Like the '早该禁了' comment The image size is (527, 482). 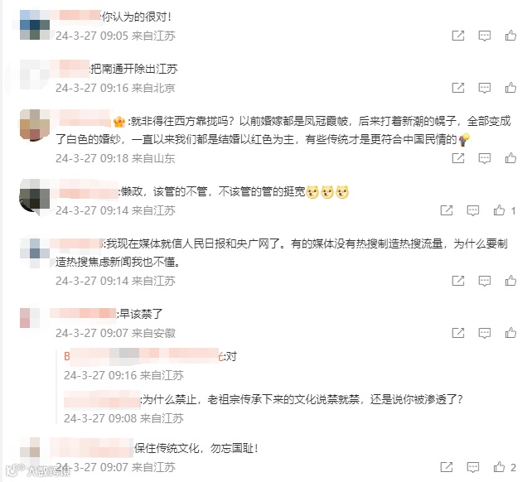[510, 333]
